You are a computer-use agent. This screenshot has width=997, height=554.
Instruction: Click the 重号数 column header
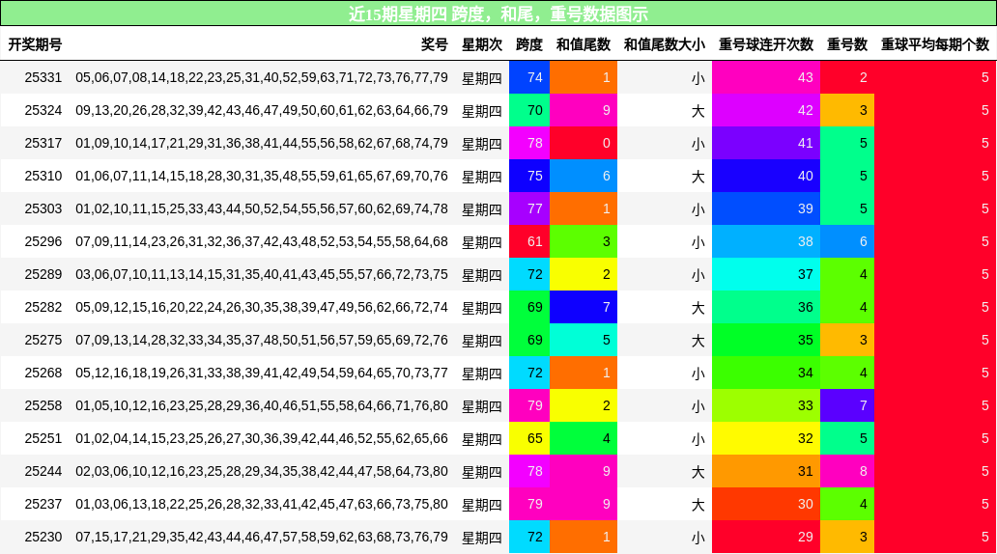[847, 44]
